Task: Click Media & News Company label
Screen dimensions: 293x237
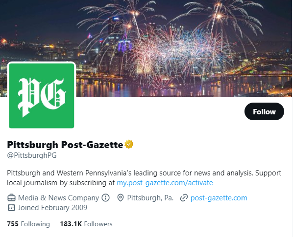Action: [x=58, y=198]
